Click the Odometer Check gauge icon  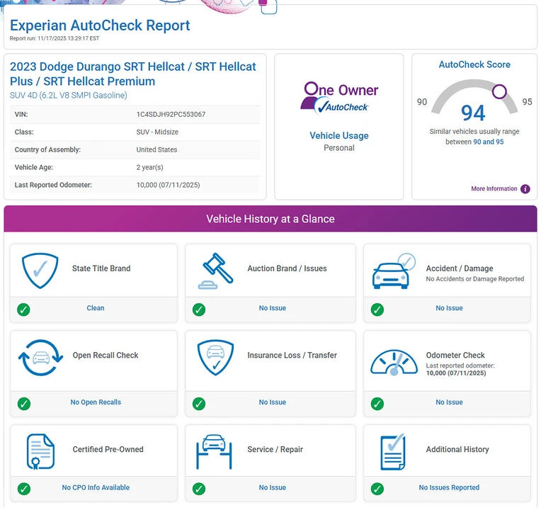394,363
